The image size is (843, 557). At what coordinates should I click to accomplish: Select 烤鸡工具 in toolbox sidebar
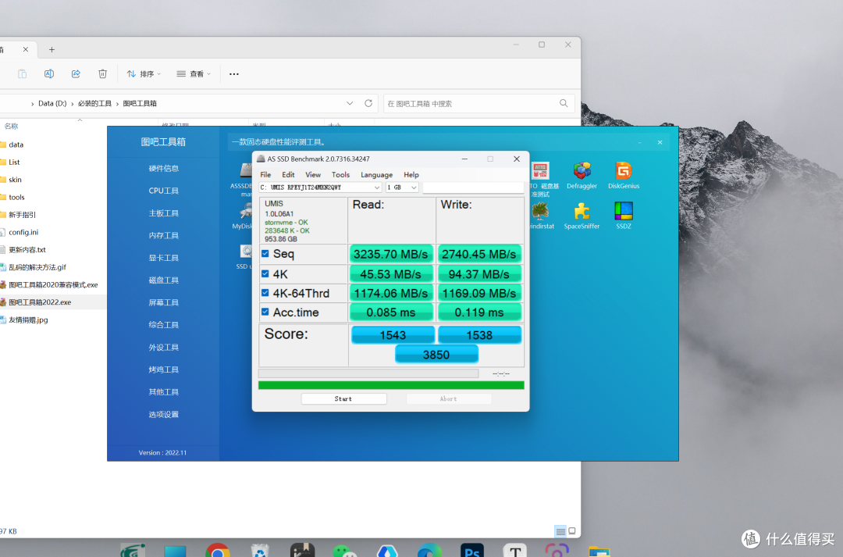tap(163, 370)
